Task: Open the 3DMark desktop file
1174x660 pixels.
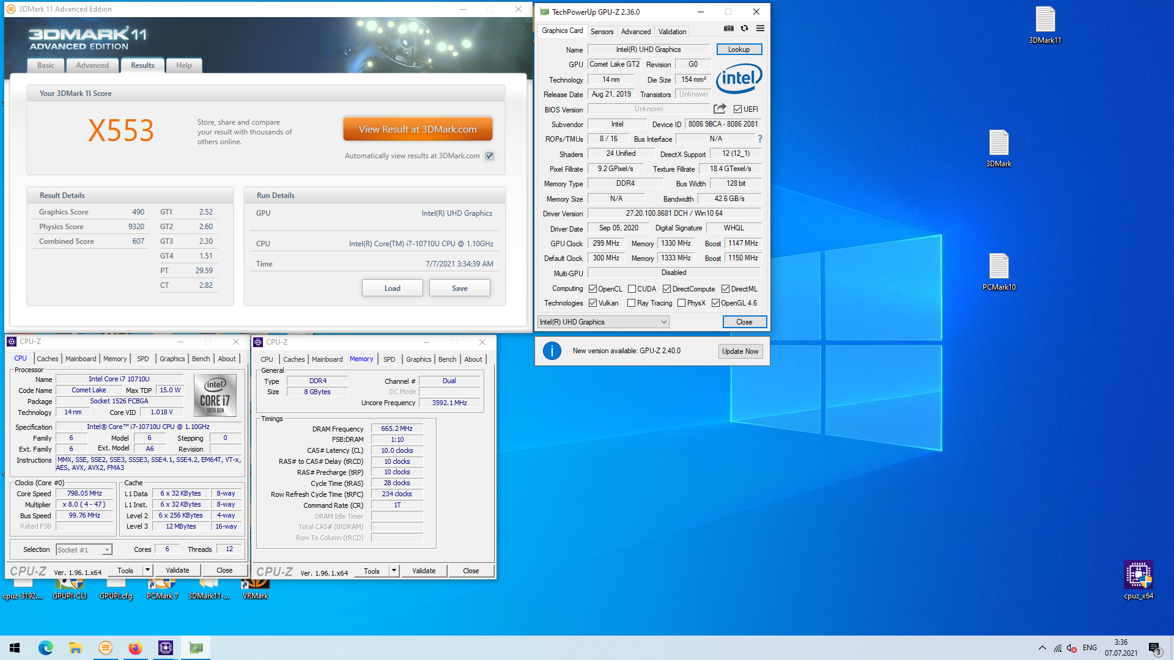Action: click(x=999, y=148)
